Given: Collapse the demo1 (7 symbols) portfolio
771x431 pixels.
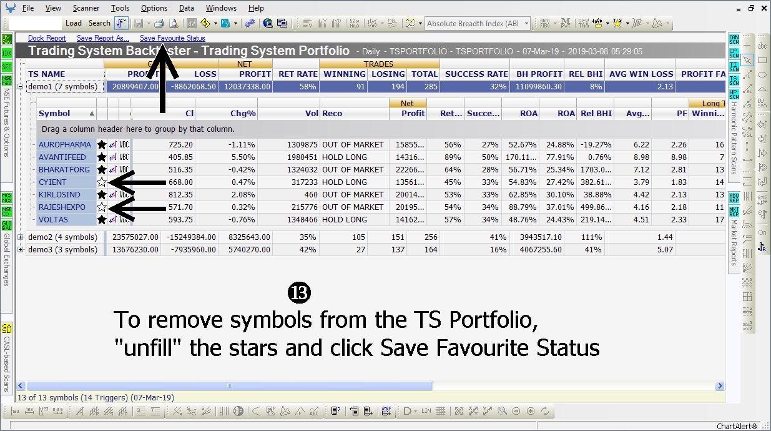Looking at the screenshot, I should pos(21,87).
